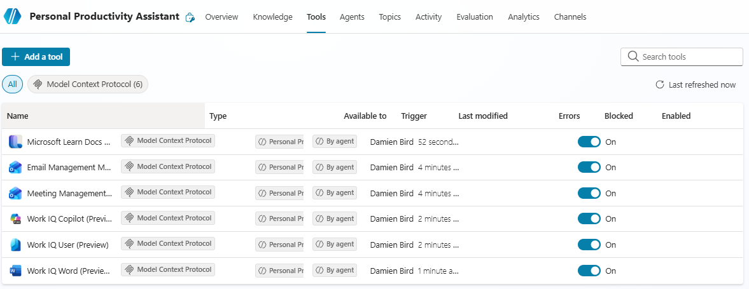Screen dimensions: 749x289
Task: Click By agent trigger in Work IQ Copilot row
Action: click(x=335, y=219)
